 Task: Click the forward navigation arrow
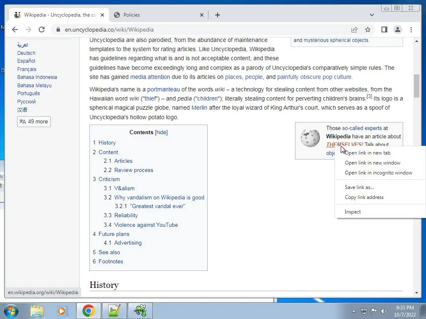(x=28, y=29)
